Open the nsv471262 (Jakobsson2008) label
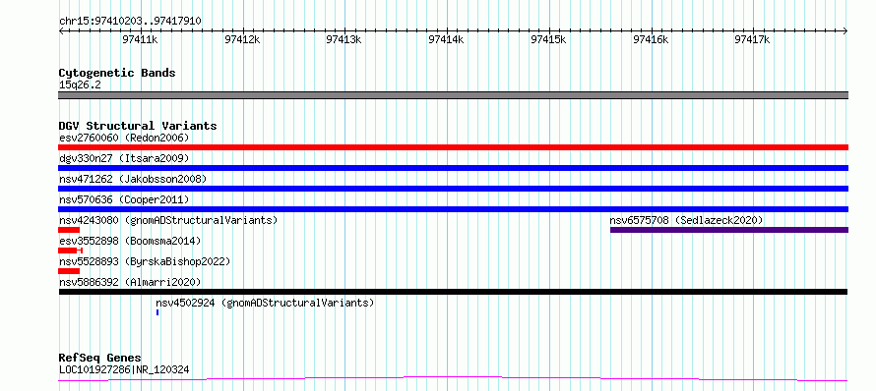The width and height of the screenshot is (876, 391). [x=133, y=179]
